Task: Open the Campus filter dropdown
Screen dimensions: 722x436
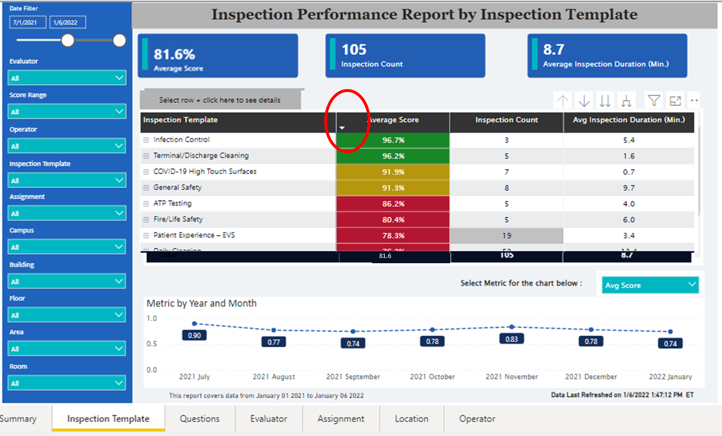Action: 67,246
